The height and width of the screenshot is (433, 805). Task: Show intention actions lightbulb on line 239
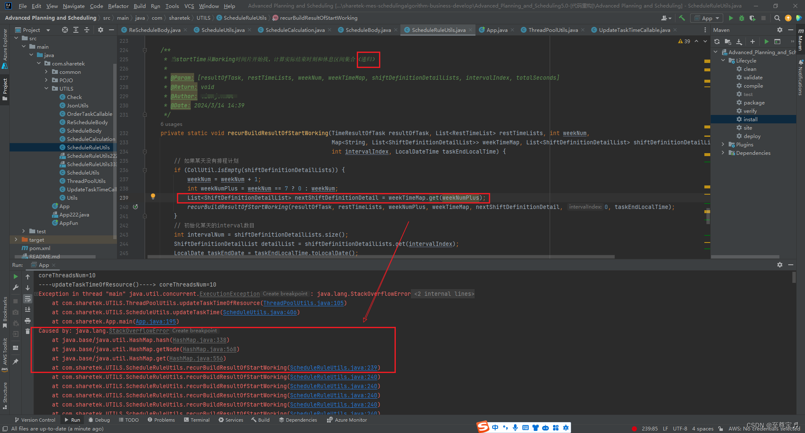point(153,196)
